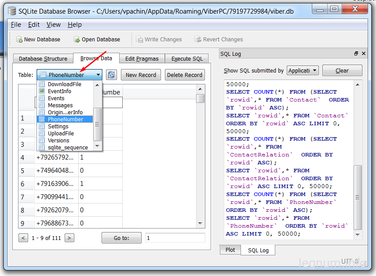The image size is (376, 276).
Task: Click the SQL Log scroll up arrow
Action: pos(358,84)
